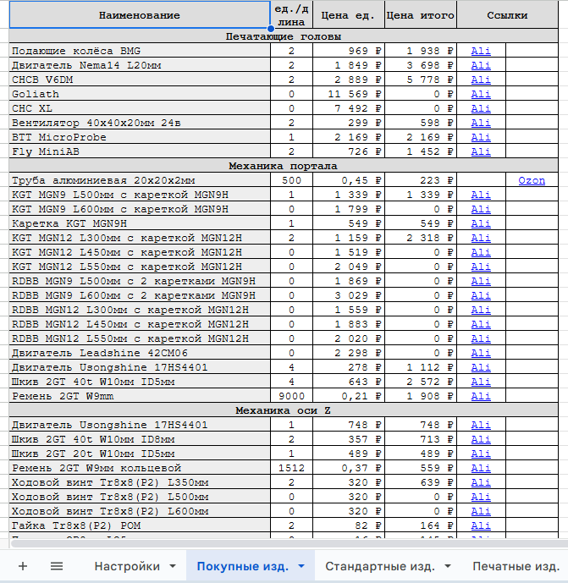
Task: Select total cell 748 ₽ for Z-axis Usongshine motor
Action: pyautogui.click(x=421, y=425)
